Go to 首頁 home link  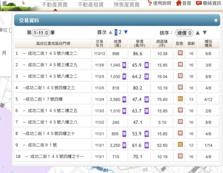coord(184,3)
